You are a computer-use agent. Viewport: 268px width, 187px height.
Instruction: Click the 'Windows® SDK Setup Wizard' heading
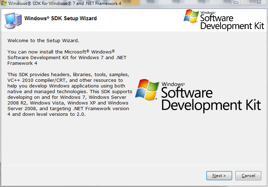[x=61, y=18]
